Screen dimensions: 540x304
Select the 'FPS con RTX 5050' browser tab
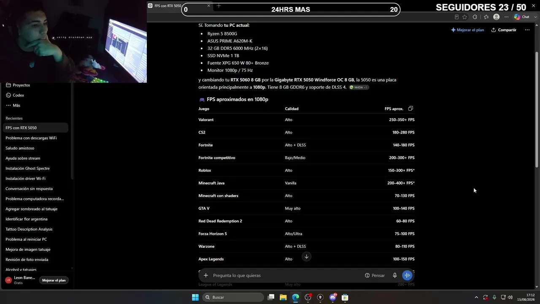coord(180,6)
